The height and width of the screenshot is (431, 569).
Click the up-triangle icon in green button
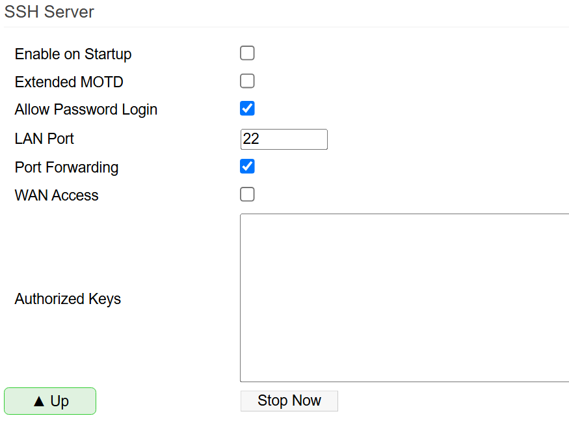click(x=39, y=402)
